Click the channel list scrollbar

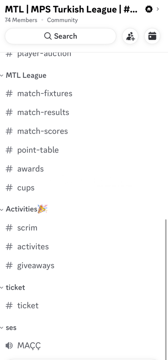(166, 289)
